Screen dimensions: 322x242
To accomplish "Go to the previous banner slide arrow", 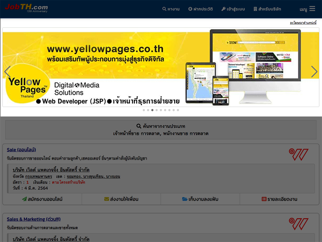I will coord(7,72).
